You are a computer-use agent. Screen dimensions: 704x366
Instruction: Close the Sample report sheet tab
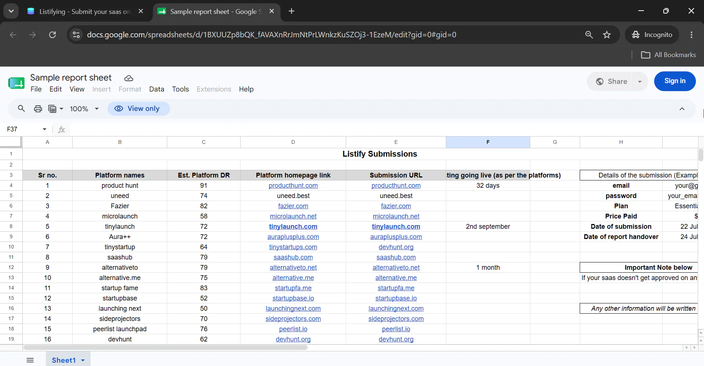pos(272,11)
